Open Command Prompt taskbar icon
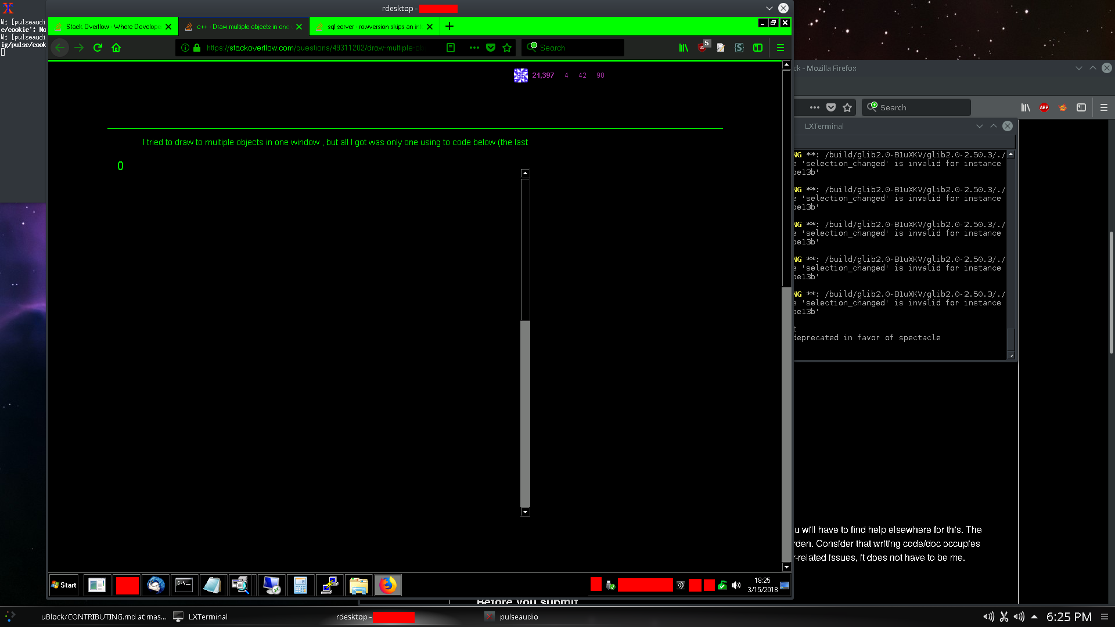The image size is (1115, 627). (184, 585)
